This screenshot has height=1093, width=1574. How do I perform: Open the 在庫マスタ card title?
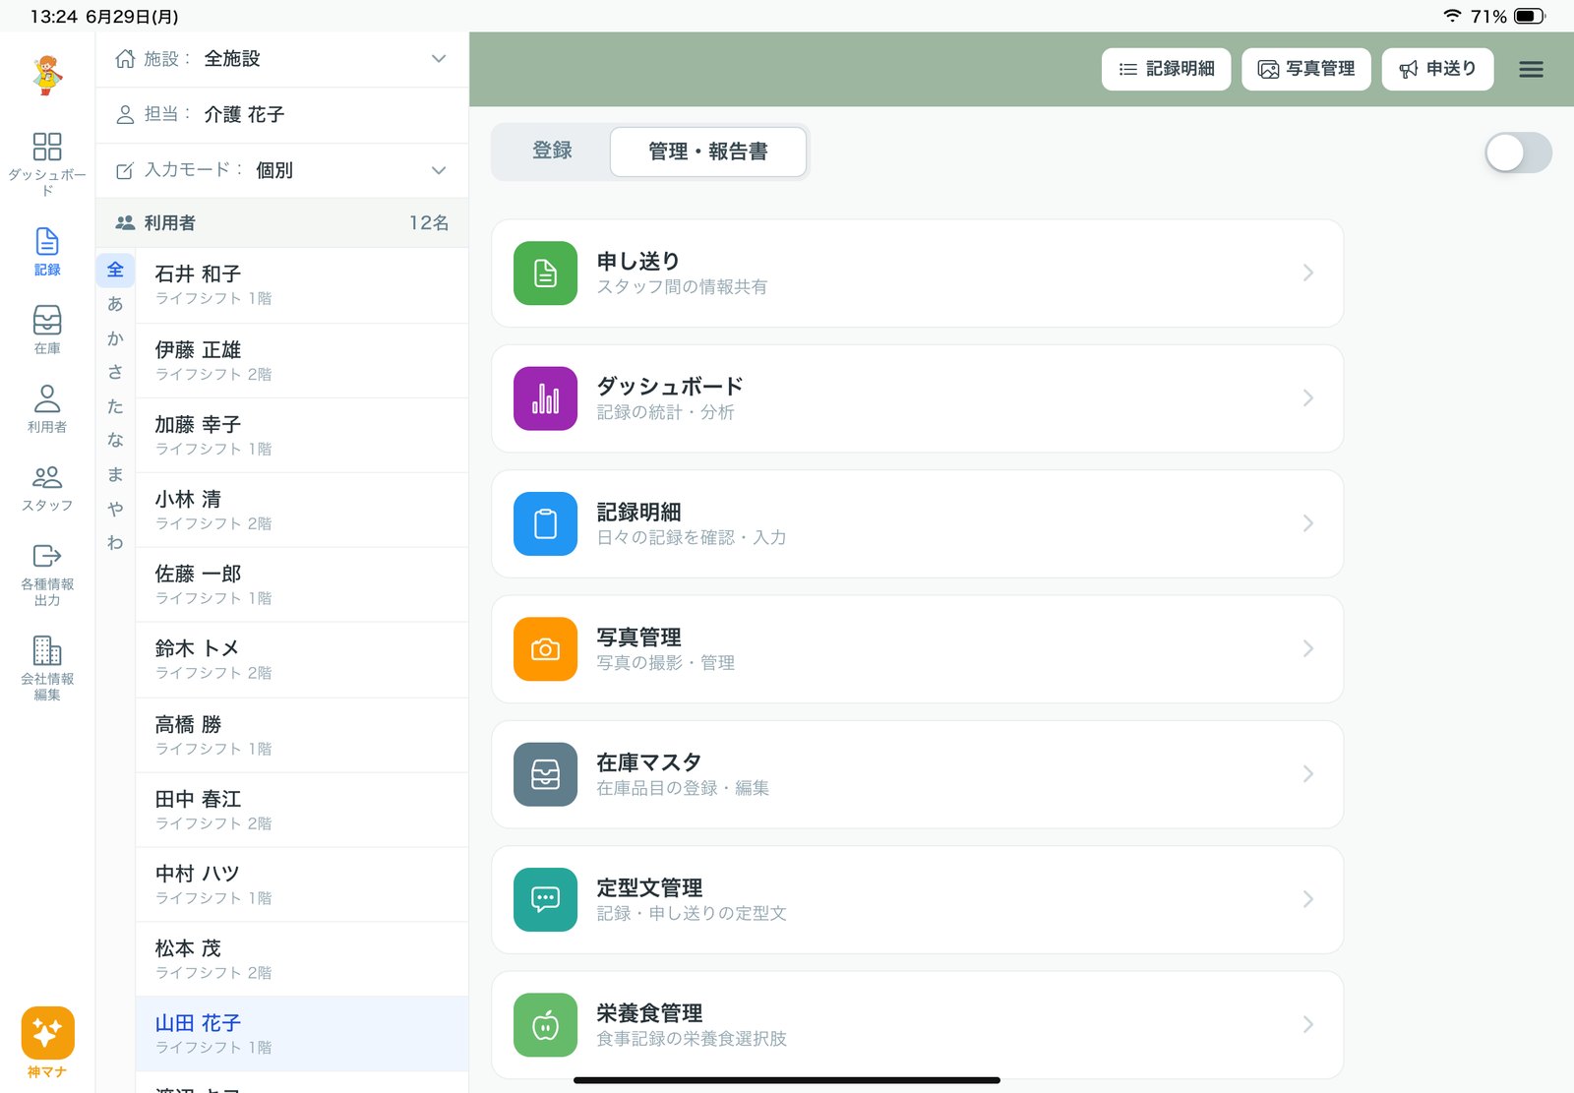[x=649, y=762]
